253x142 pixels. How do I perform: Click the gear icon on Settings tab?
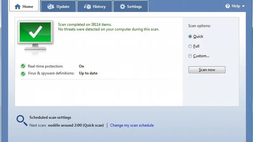coord(122,7)
